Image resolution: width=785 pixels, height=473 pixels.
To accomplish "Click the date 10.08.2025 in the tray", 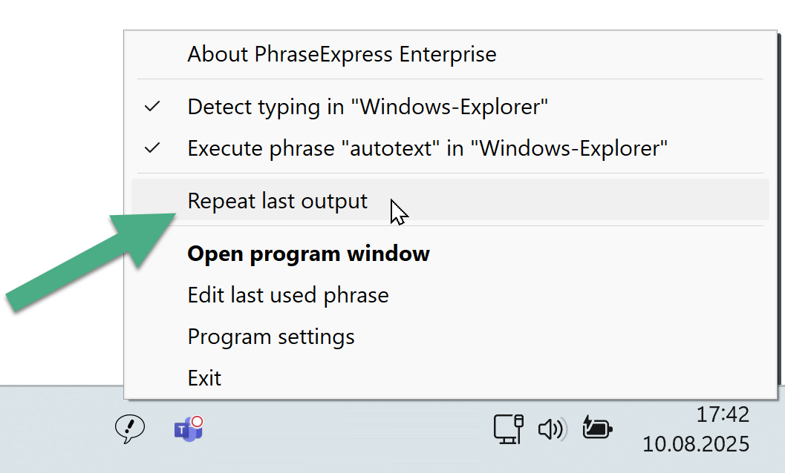I will click(696, 444).
